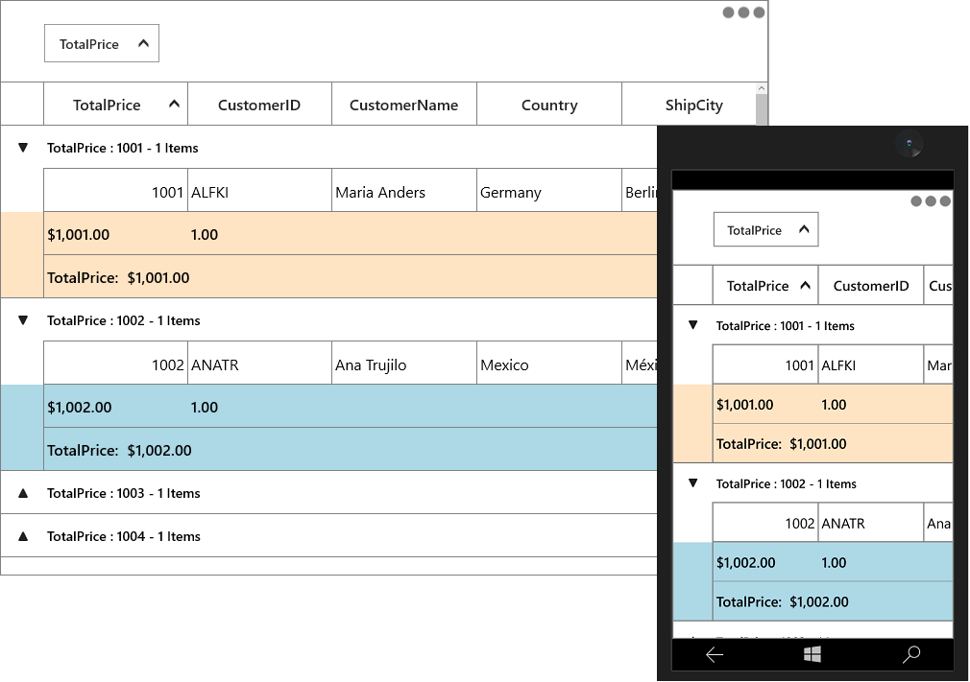
Task: Click the sort arrow in TotalPrice column header
Action: pos(175,104)
